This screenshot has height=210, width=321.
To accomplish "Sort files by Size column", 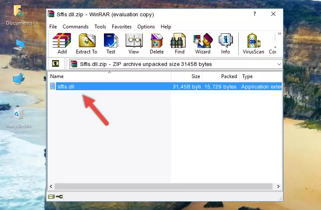I will (x=187, y=76).
